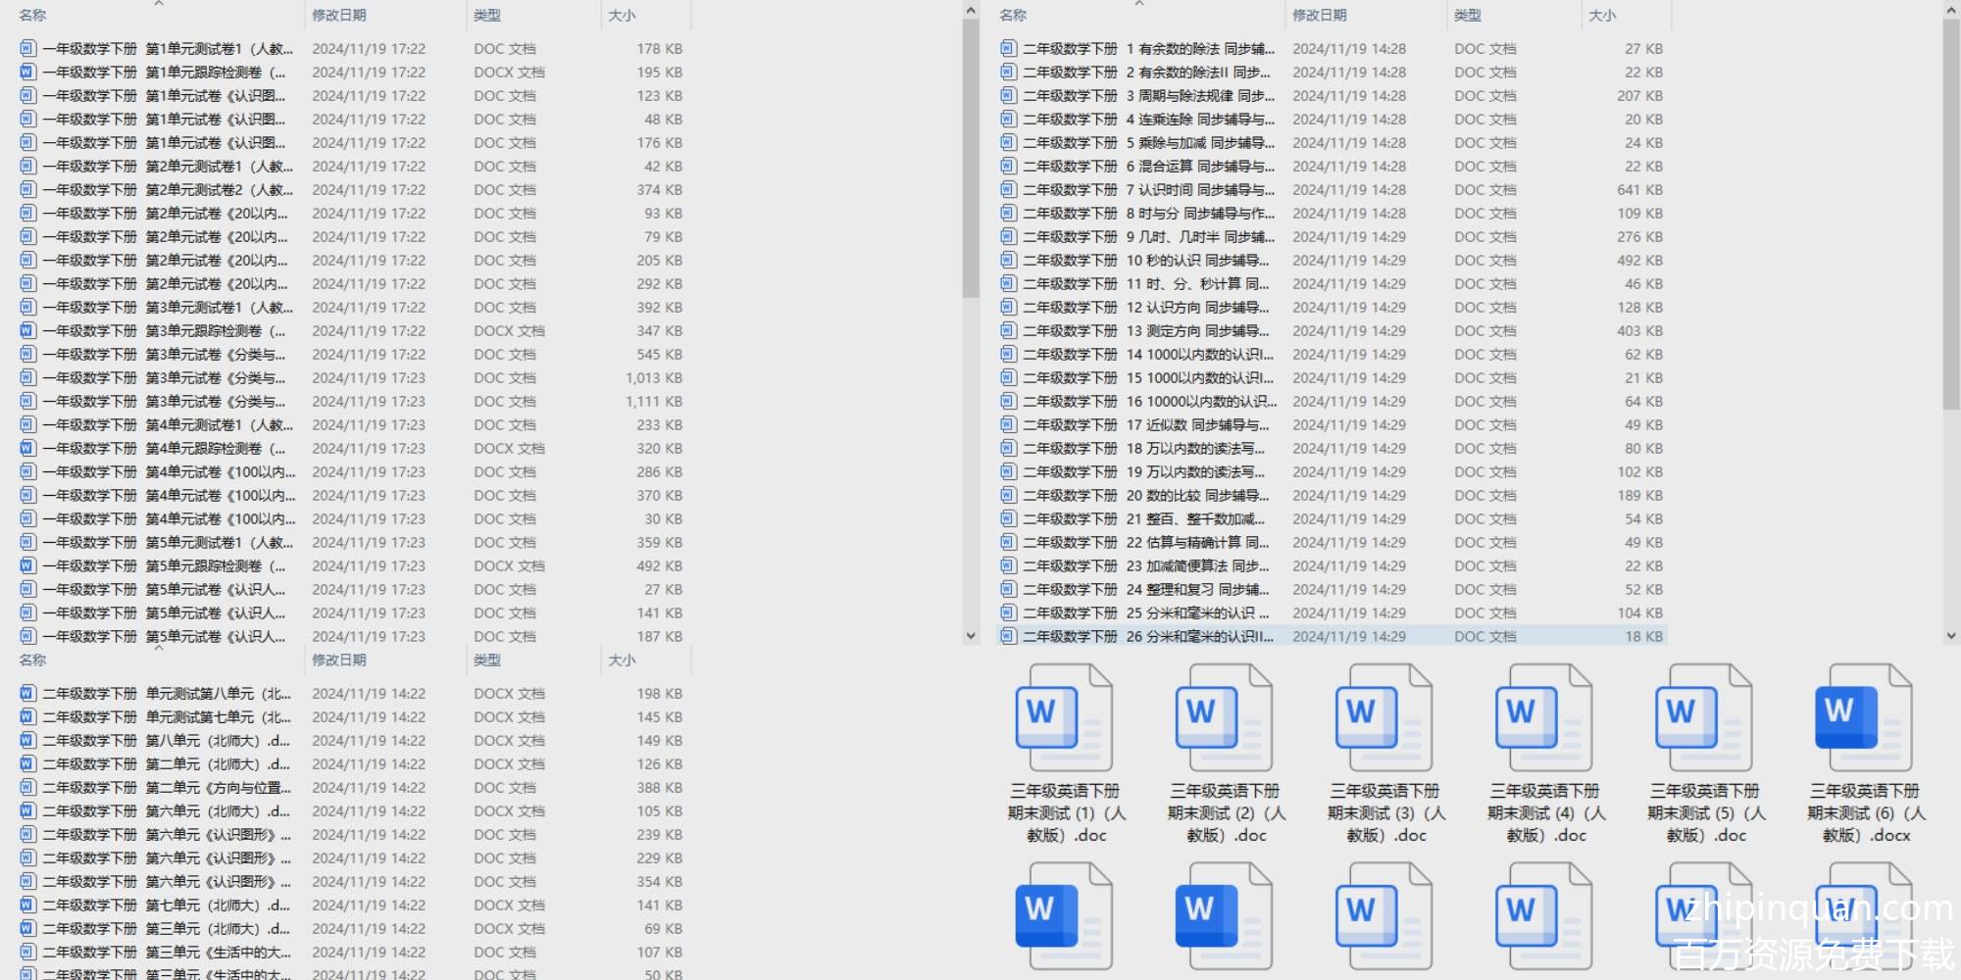The image size is (1961, 980).
Task: Select file name 二年级数学下册 第二单元《方向与位置
Action: tap(167, 787)
